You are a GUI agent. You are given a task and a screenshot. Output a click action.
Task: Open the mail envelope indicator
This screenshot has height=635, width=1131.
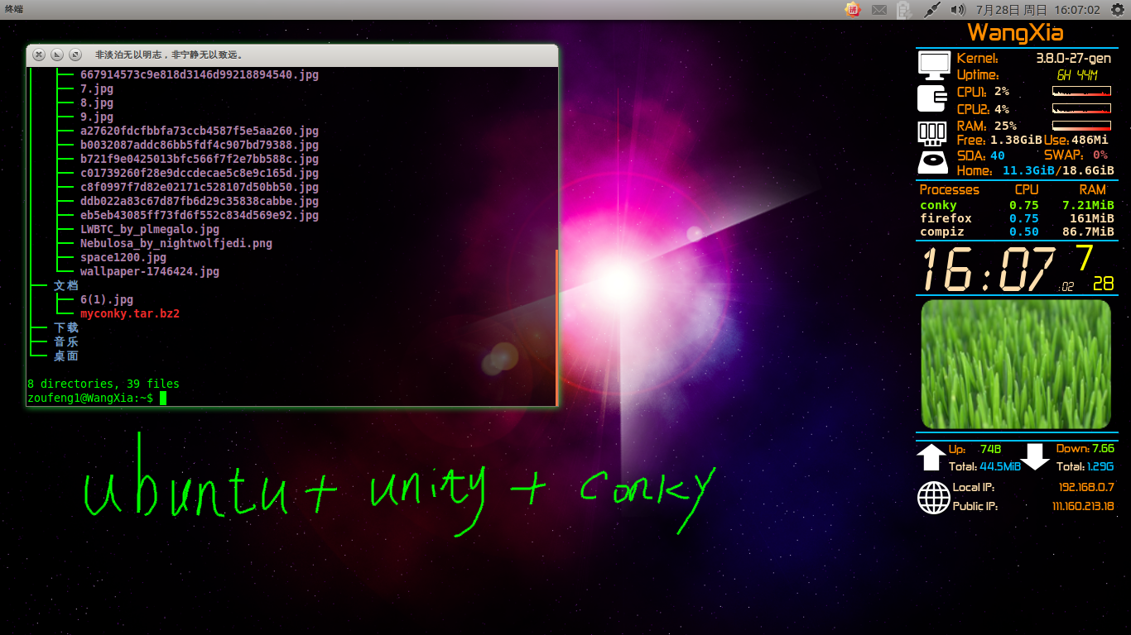[878, 10]
